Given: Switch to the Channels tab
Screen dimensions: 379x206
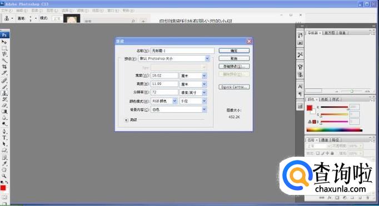Looking at the screenshot, I should pos(325,140).
